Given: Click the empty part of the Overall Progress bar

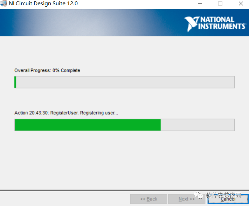Looking at the screenshot, I should [125, 82].
